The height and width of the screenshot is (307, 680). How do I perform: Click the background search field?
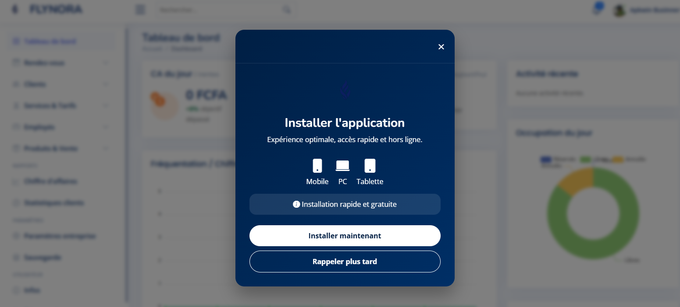coord(226,10)
